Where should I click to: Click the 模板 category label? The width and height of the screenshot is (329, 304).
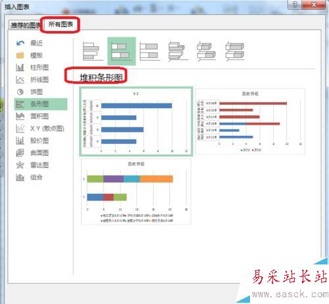pyautogui.click(x=36, y=55)
